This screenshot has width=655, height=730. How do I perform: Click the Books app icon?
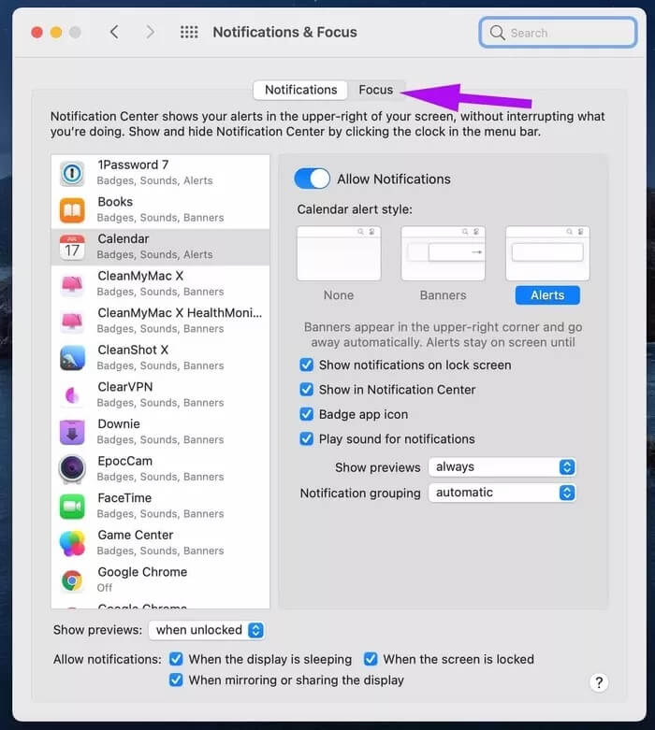tap(72, 210)
